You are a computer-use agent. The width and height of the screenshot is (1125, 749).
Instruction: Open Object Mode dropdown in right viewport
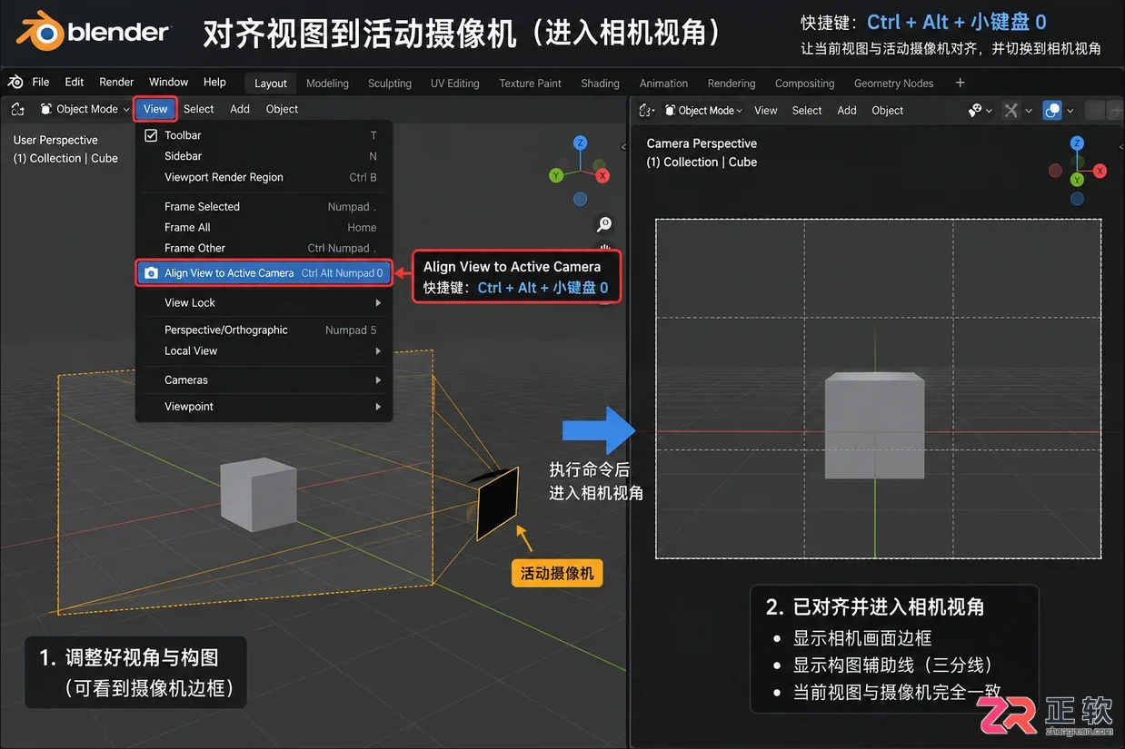click(702, 111)
